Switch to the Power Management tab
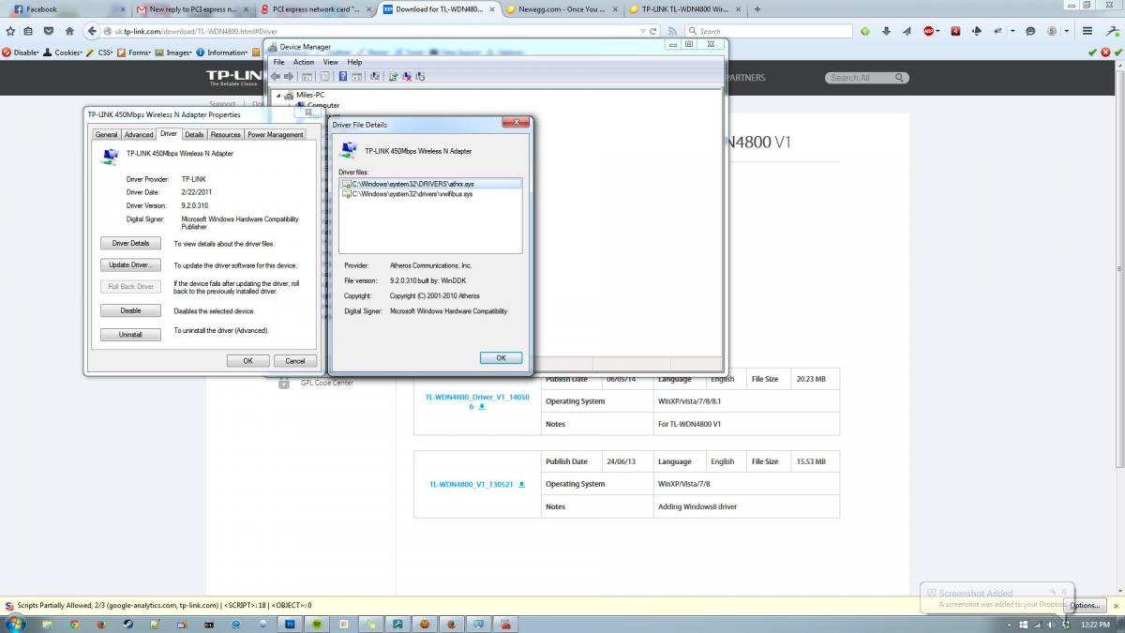The height and width of the screenshot is (633, 1125). click(275, 135)
